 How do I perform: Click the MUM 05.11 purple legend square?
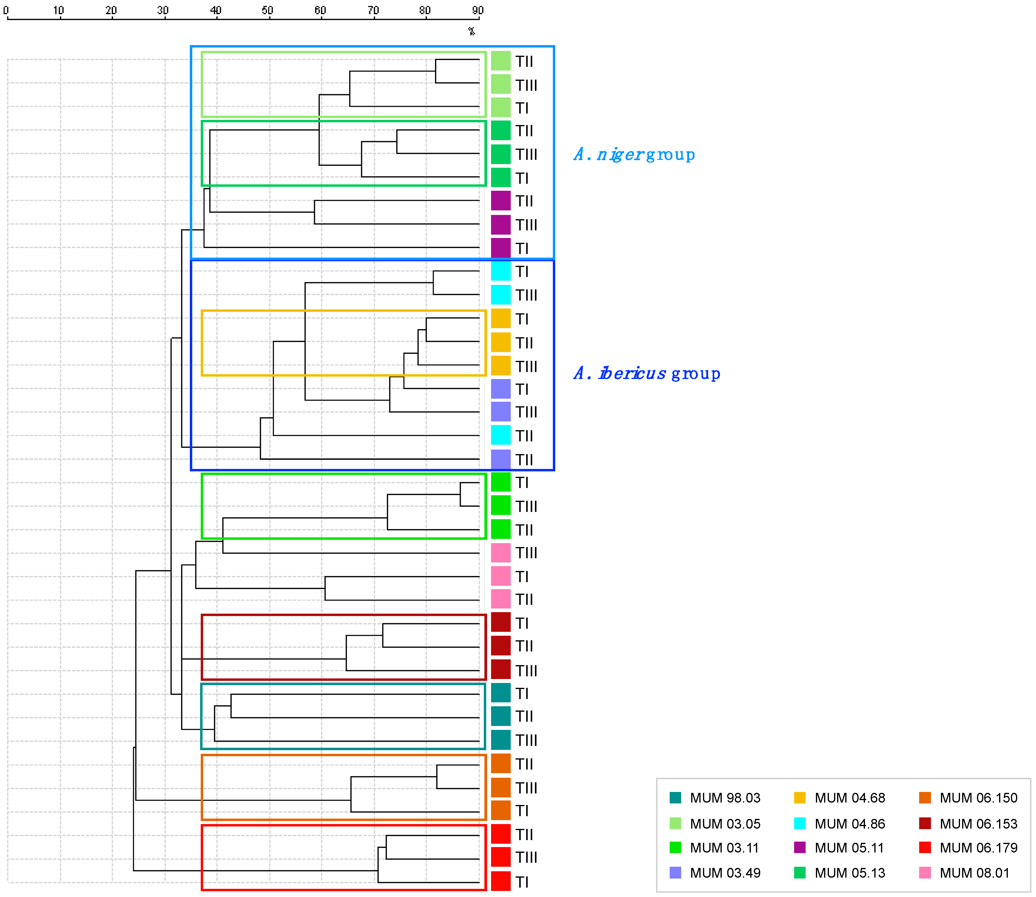coord(800,848)
